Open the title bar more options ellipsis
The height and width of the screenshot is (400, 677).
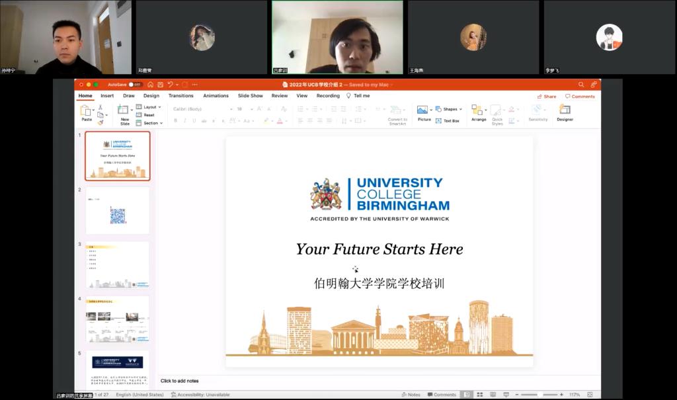coord(195,85)
